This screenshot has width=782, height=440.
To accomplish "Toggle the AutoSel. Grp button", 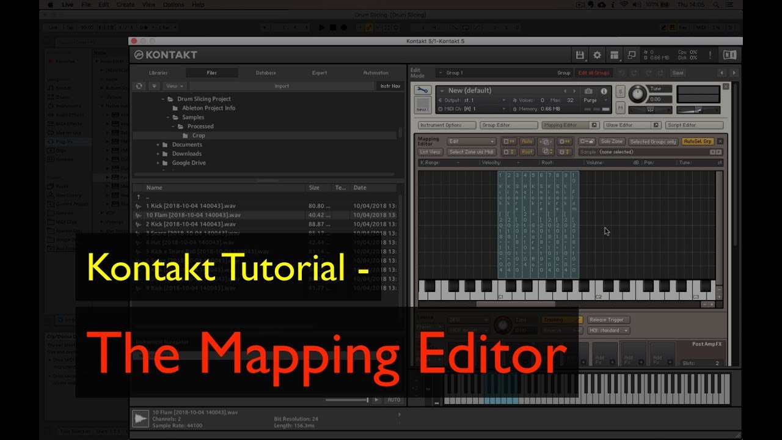I will [x=697, y=141].
